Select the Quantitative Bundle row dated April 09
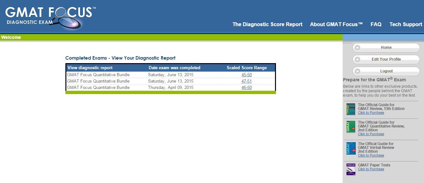Screen dimensions: 424x183 tap(171, 87)
